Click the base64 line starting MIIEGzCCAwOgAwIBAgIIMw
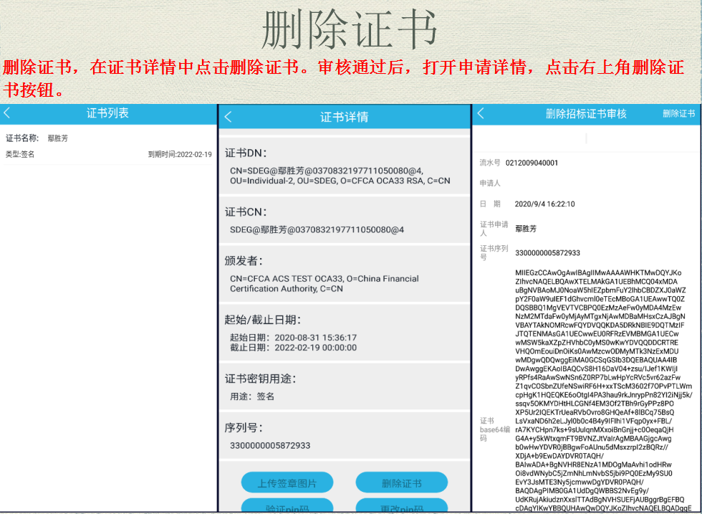This screenshot has width=702, height=514. click(x=598, y=273)
